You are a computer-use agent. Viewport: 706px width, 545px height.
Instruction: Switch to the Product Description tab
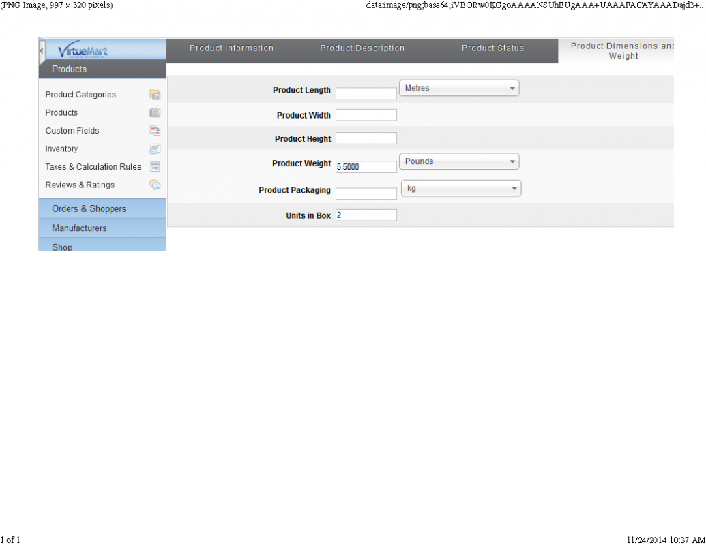pyautogui.click(x=362, y=48)
